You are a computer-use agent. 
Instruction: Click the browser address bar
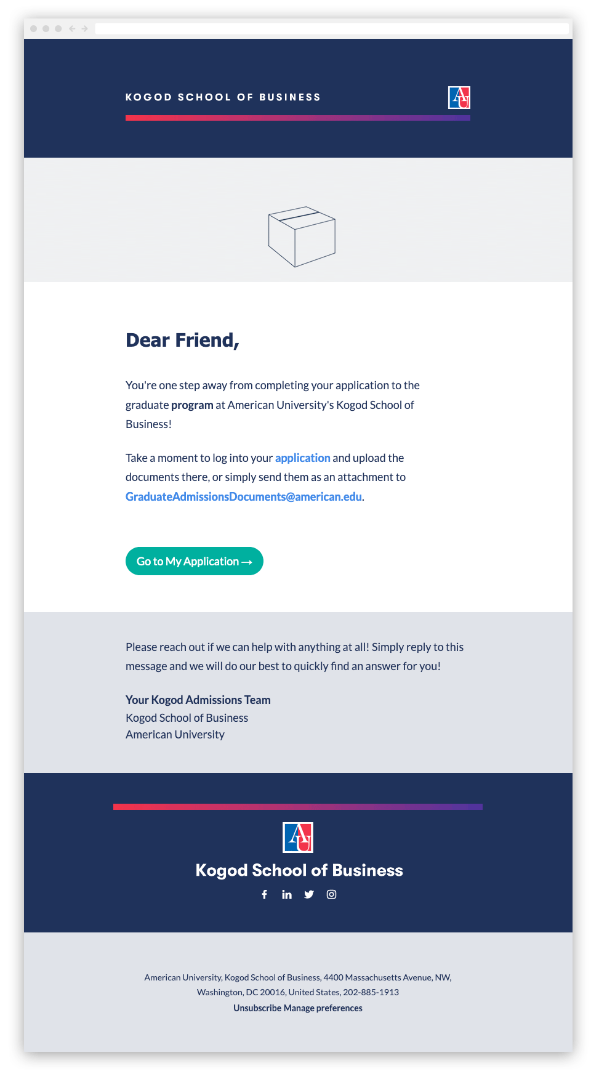pyautogui.click(x=332, y=28)
